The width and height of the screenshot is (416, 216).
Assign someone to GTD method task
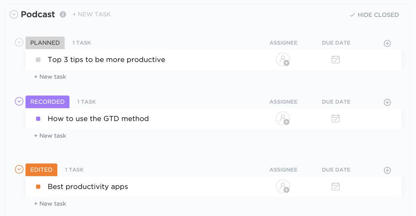pos(283,118)
